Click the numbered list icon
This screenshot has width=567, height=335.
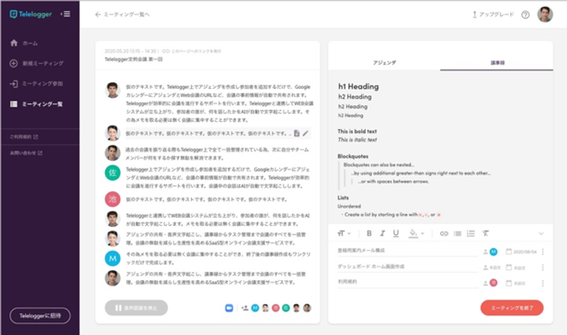(x=471, y=234)
